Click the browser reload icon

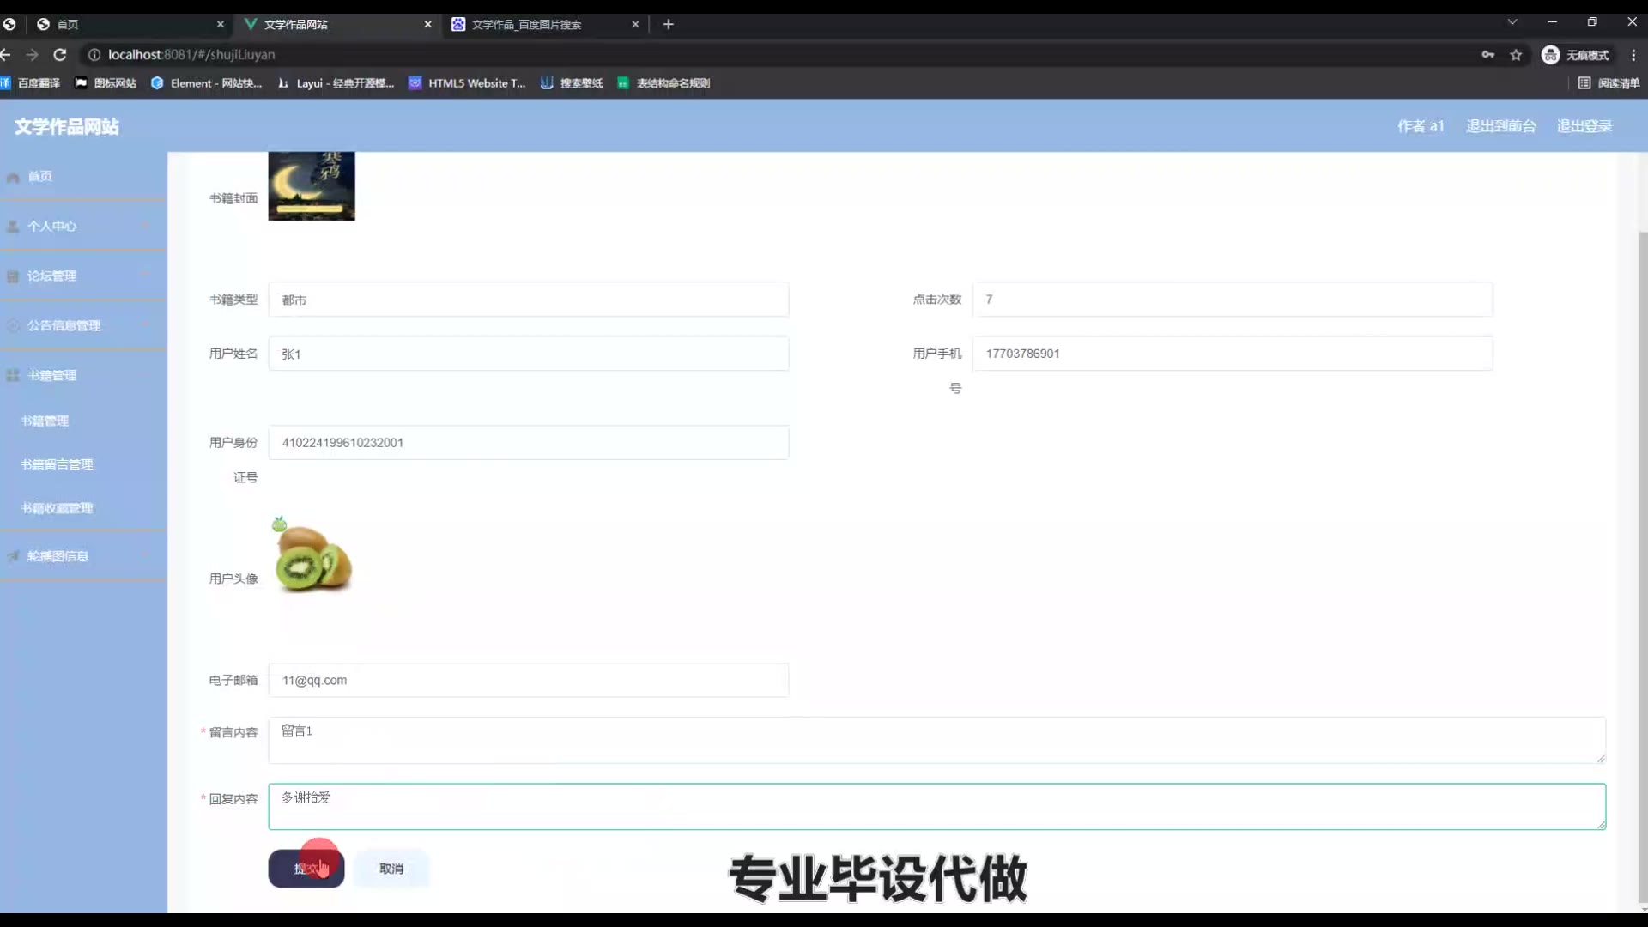pos(60,54)
